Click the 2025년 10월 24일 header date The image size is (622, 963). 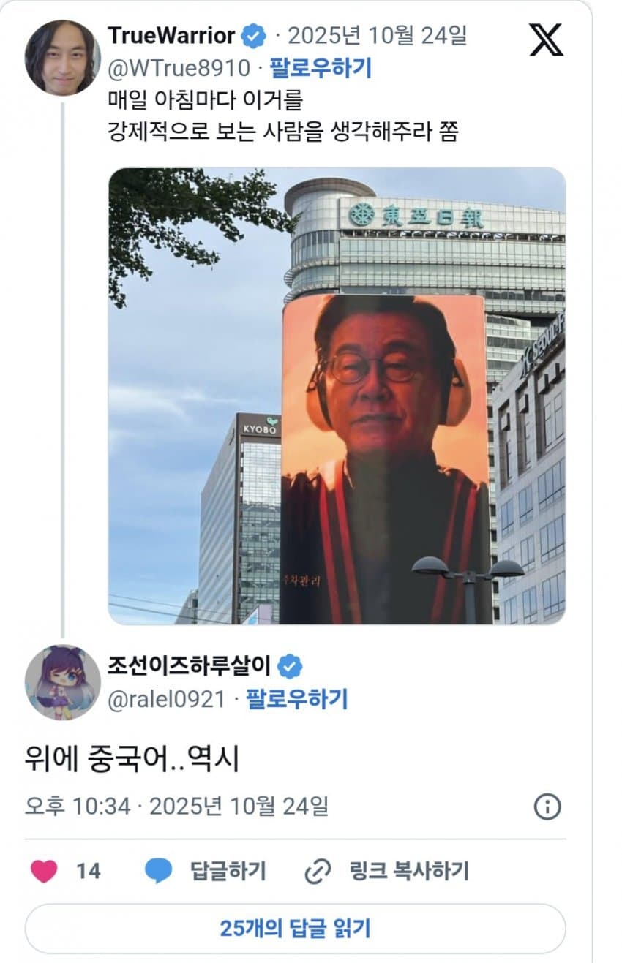(x=377, y=35)
